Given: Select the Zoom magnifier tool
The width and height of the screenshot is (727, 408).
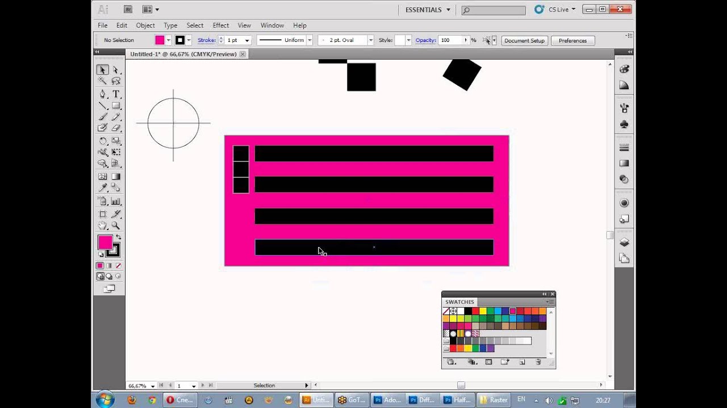Looking at the screenshot, I should pyautogui.click(x=116, y=226).
